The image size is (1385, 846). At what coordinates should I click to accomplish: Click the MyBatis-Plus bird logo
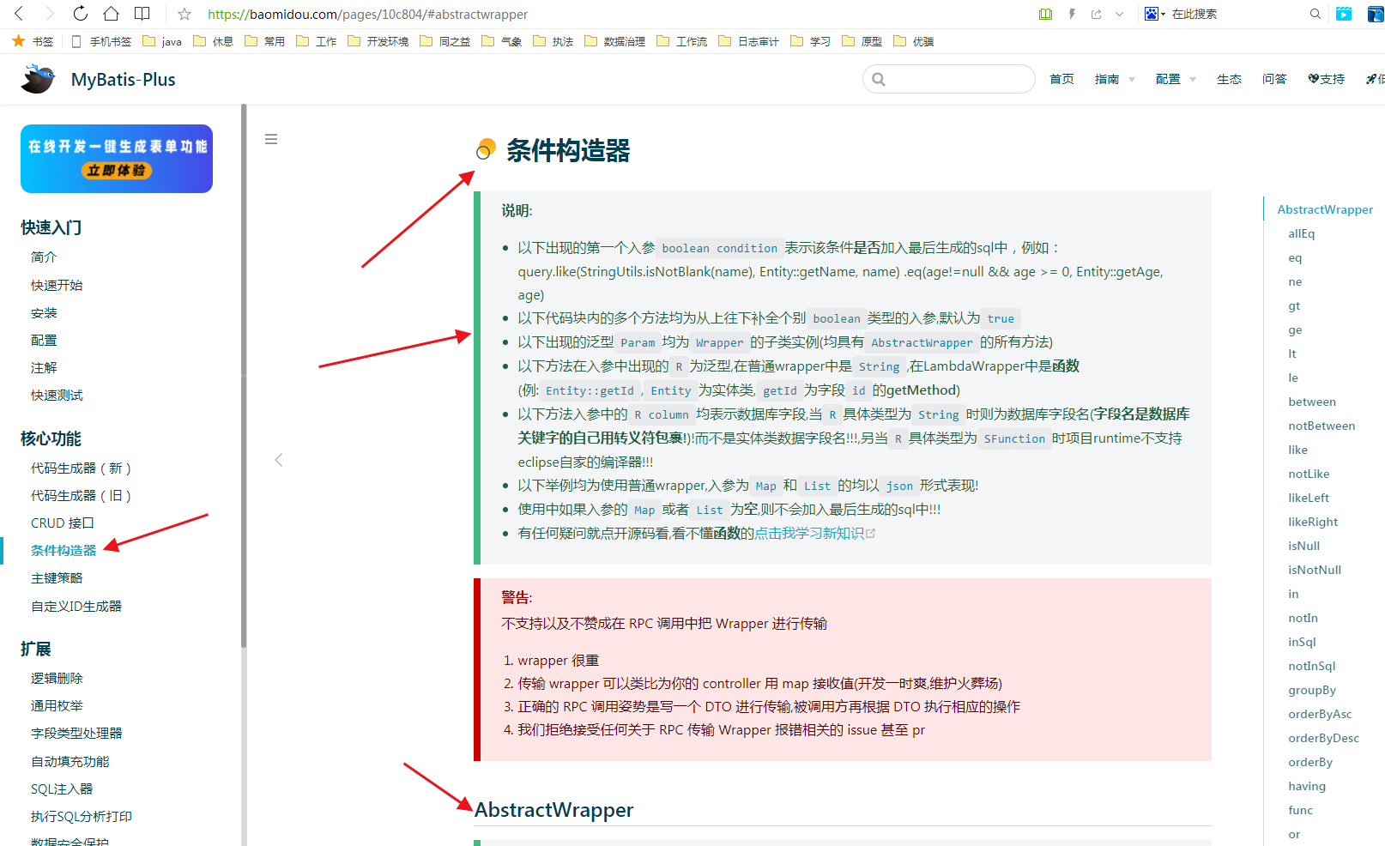point(38,79)
